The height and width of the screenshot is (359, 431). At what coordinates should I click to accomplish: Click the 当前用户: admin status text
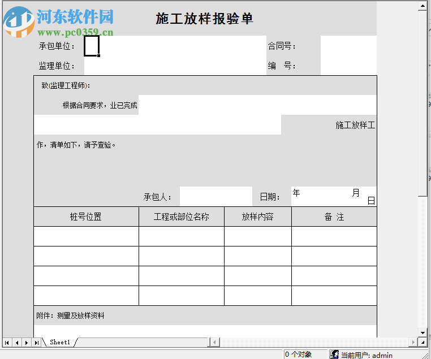coord(367,355)
